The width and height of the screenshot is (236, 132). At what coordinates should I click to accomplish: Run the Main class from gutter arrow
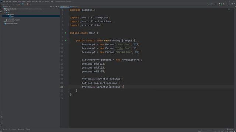coord(66,33)
